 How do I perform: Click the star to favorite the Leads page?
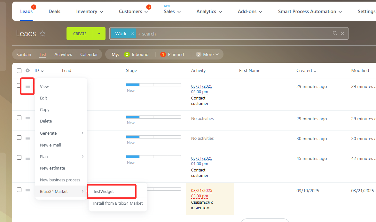pyautogui.click(x=43, y=33)
